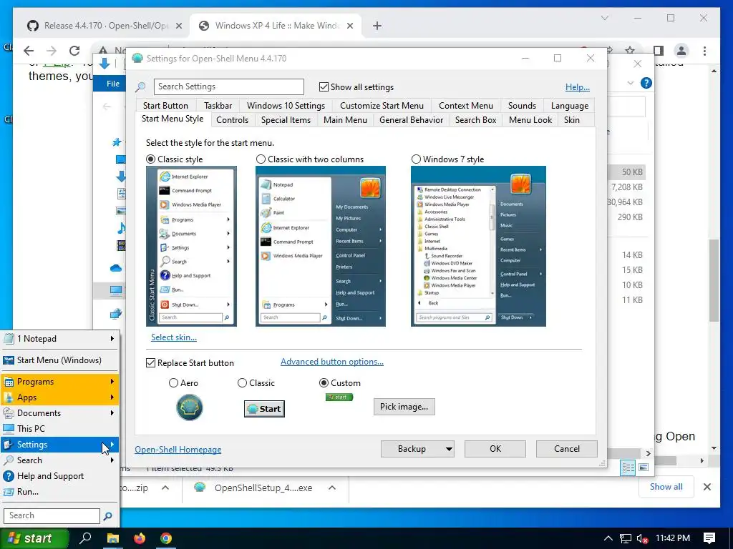The height and width of the screenshot is (549, 733).
Task: Reload the Chrome page
Action: (74, 51)
